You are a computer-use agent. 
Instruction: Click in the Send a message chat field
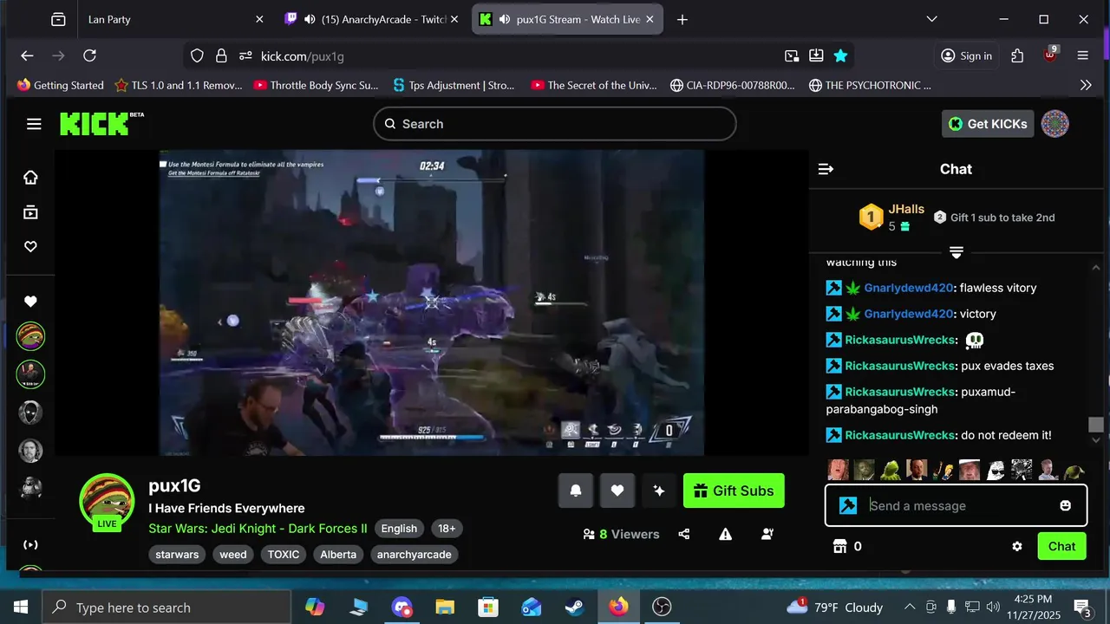(956, 506)
